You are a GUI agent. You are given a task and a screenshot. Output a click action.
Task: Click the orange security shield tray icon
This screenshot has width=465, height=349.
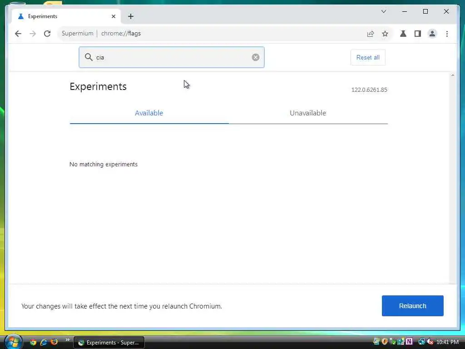(x=385, y=342)
